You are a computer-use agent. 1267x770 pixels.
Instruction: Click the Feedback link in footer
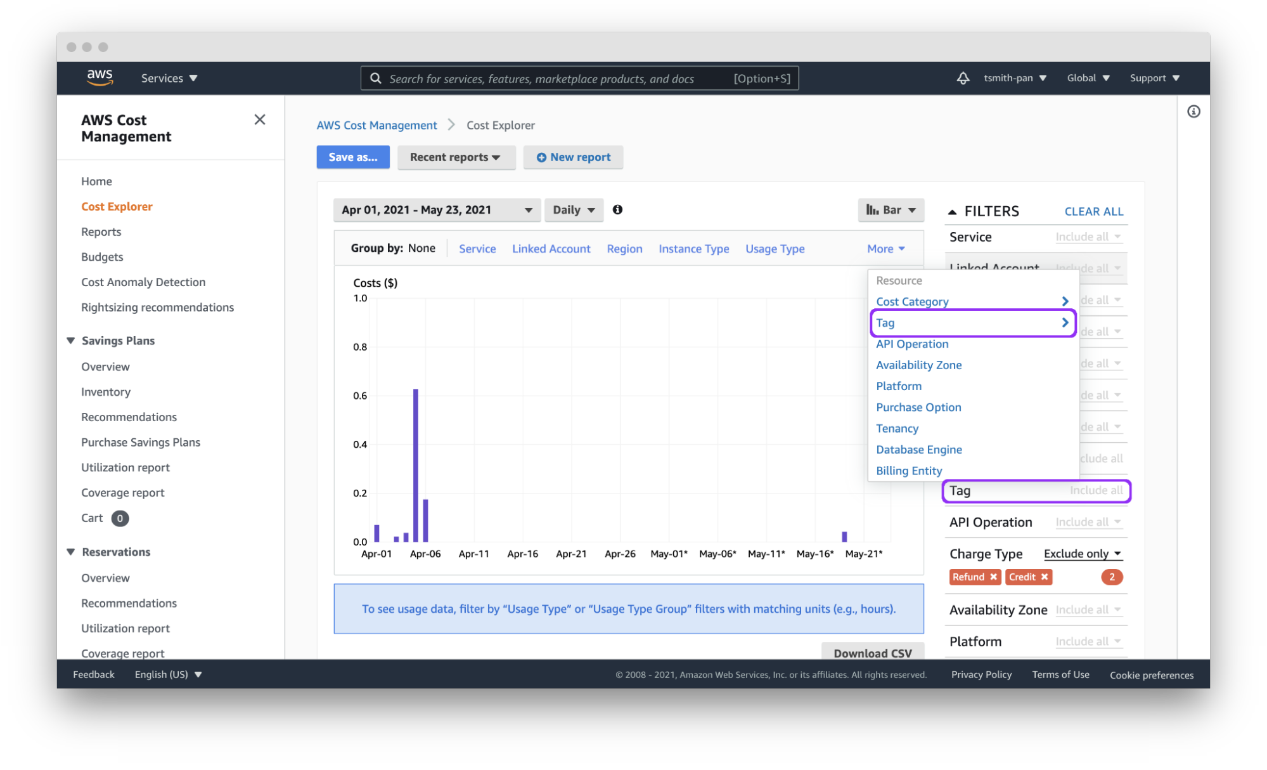click(x=93, y=674)
